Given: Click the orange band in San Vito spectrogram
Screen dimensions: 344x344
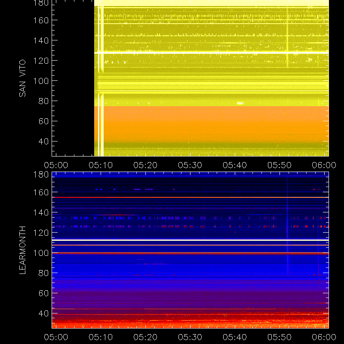Looking at the screenshot, I should [x=212, y=124].
